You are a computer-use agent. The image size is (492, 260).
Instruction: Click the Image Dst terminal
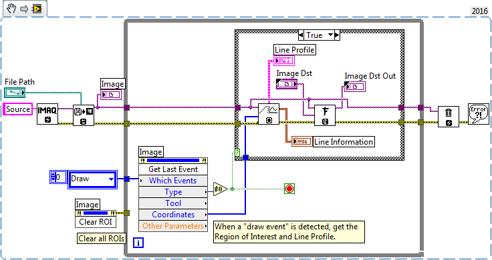[x=287, y=84]
